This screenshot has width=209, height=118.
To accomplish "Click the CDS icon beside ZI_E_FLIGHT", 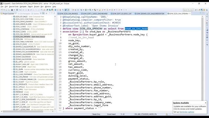I will click(14, 82).
